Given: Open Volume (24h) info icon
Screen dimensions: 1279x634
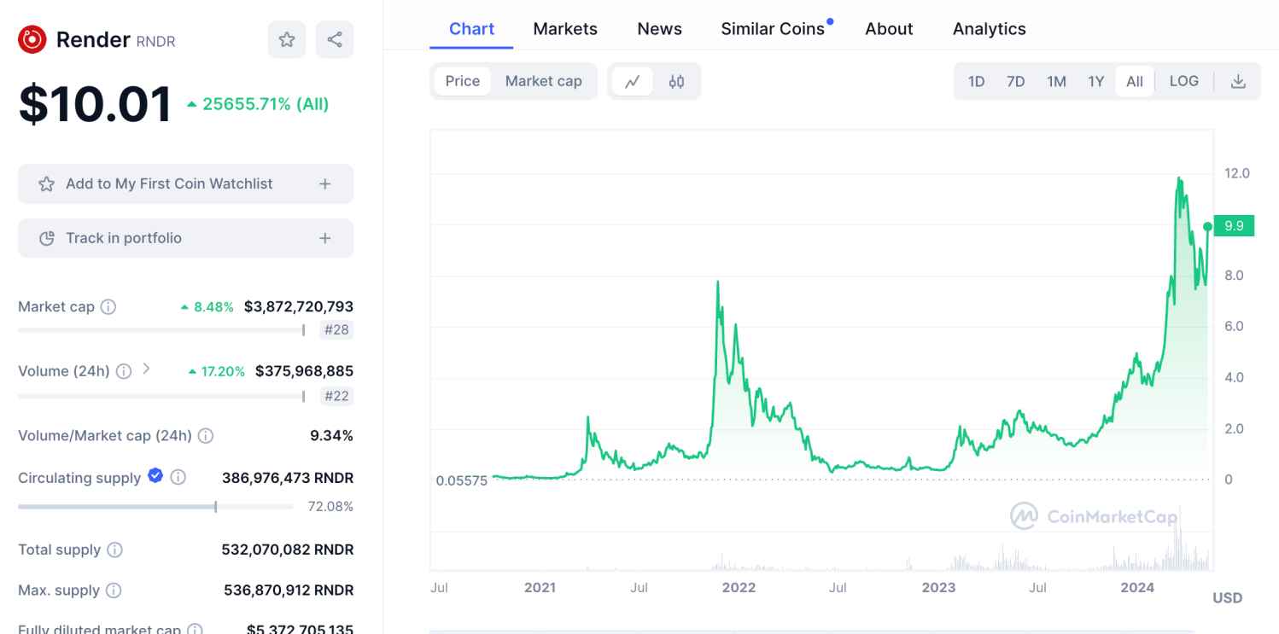Looking at the screenshot, I should pyautogui.click(x=124, y=371).
